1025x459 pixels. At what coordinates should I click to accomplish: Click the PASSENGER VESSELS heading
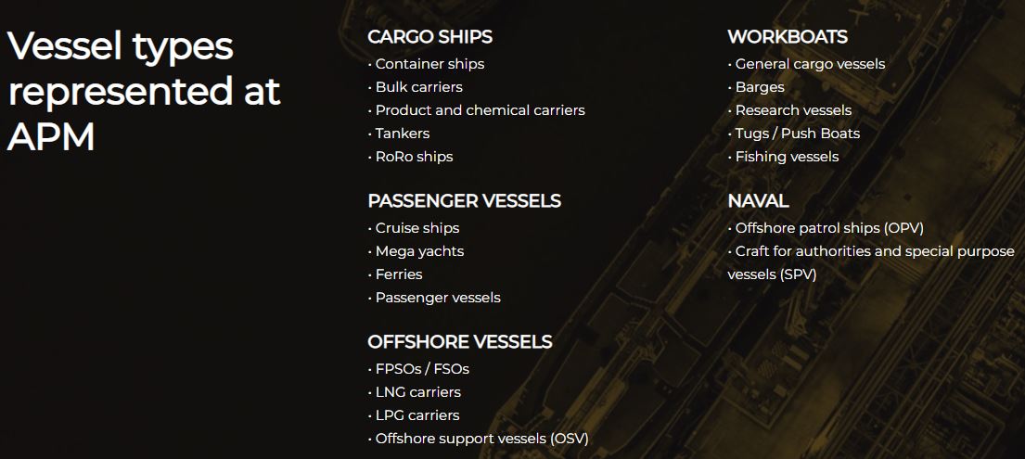pyautogui.click(x=464, y=200)
